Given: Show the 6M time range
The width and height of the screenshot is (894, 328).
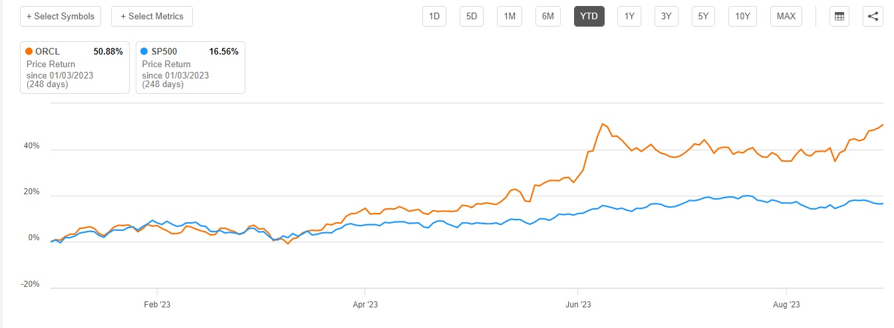Looking at the screenshot, I should coord(548,17).
